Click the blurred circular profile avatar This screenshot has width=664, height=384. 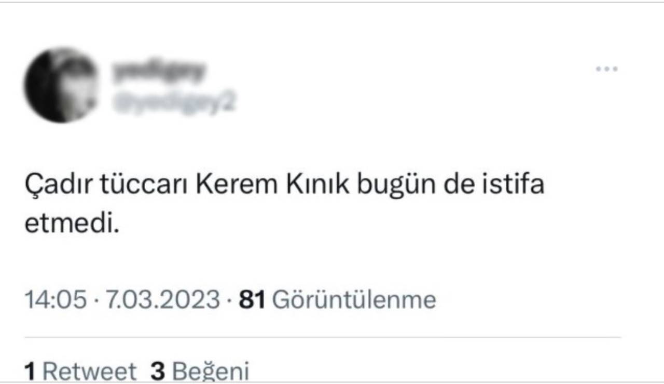coord(61,85)
